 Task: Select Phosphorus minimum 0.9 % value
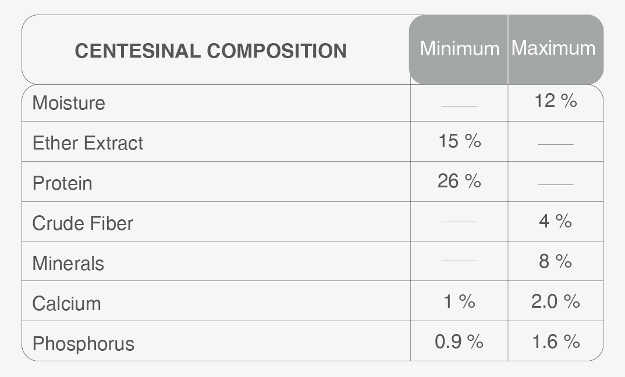click(x=459, y=342)
